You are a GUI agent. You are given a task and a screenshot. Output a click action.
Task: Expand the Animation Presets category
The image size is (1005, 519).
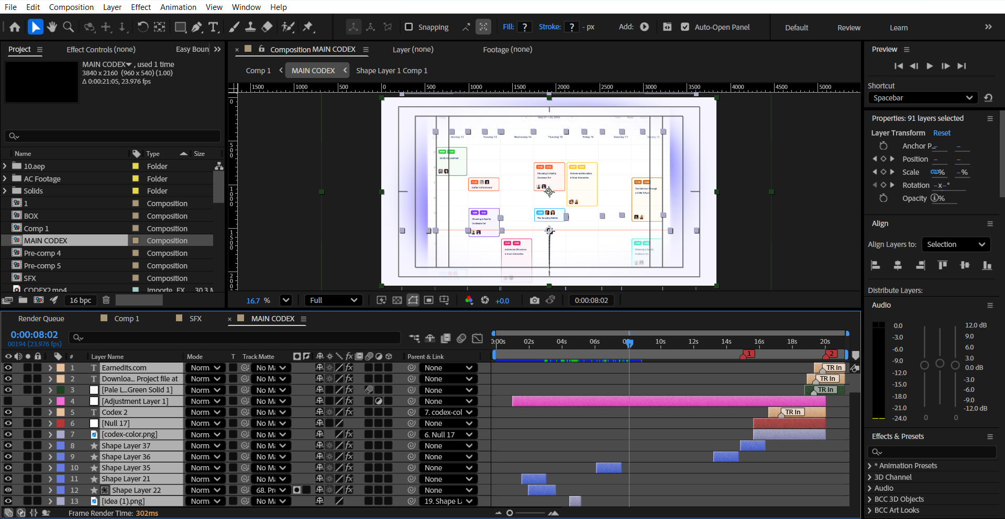click(x=870, y=466)
